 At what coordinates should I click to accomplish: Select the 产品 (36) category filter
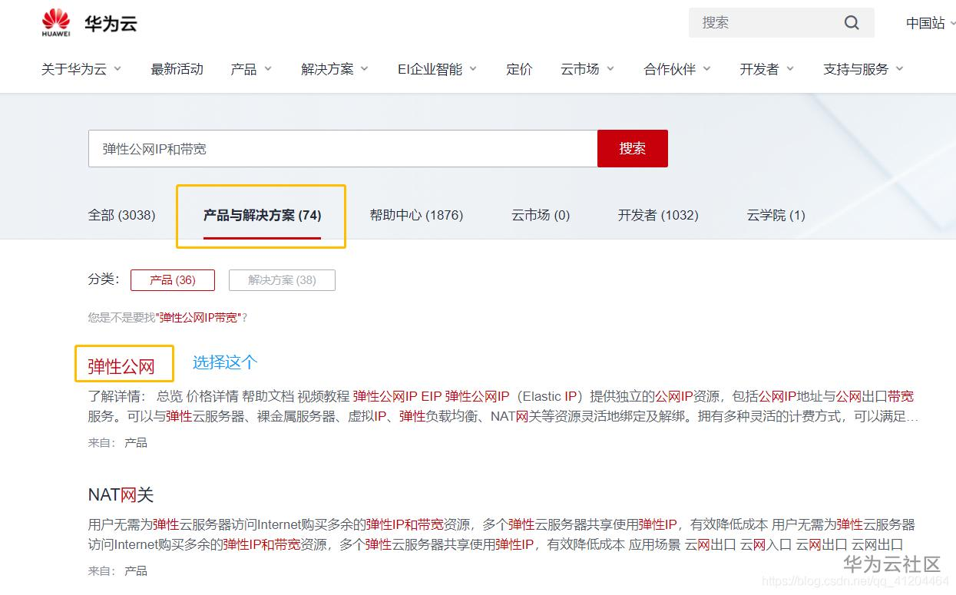point(173,279)
